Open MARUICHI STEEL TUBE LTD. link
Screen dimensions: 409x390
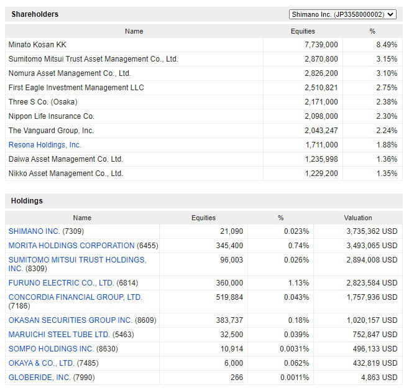pos(59,335)
